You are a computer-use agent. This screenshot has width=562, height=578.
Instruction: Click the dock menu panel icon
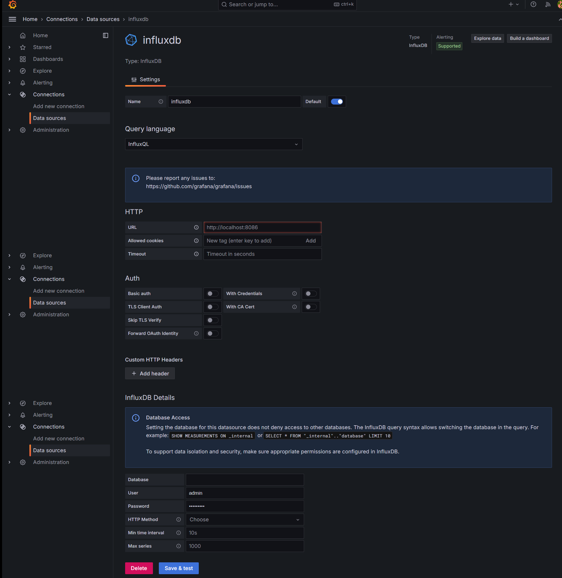click(106, 35)
